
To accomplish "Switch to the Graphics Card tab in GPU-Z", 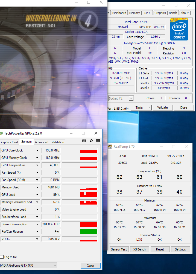I will point(9,142).
